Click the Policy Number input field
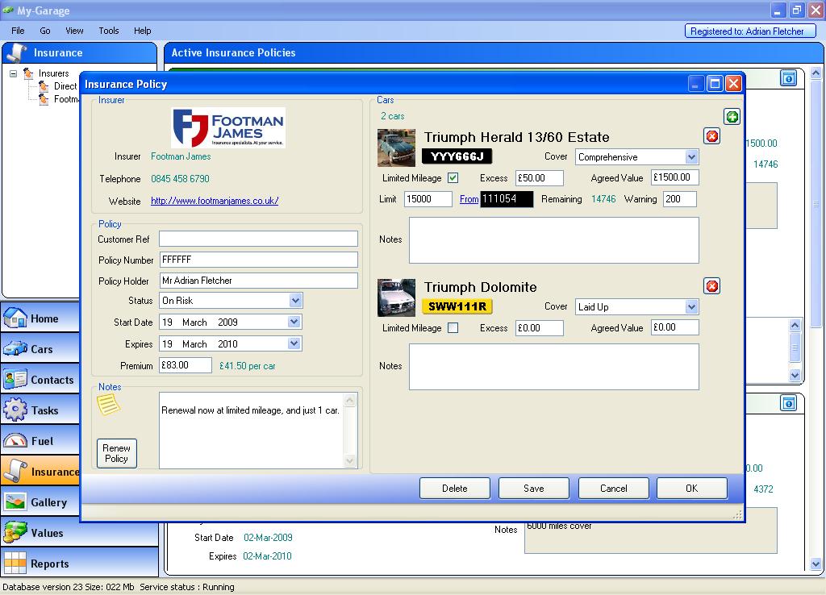This screenshot has width=826, height=595. click(258, 260)
